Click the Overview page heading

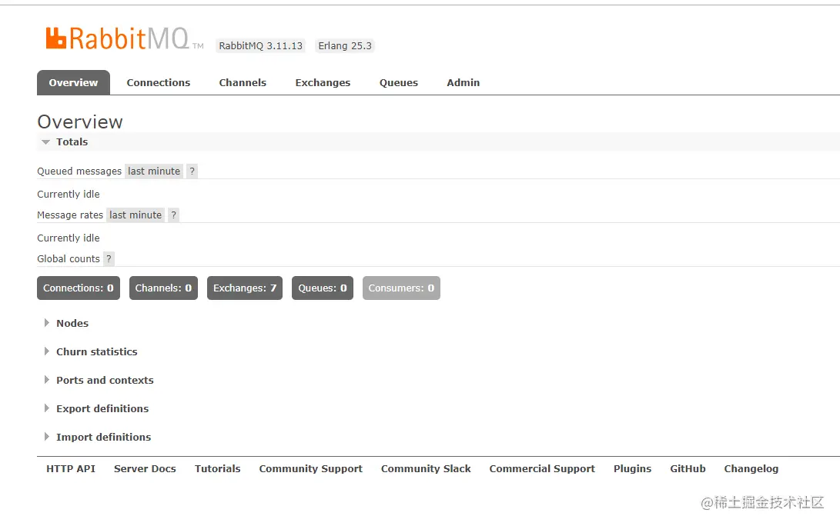80,122
